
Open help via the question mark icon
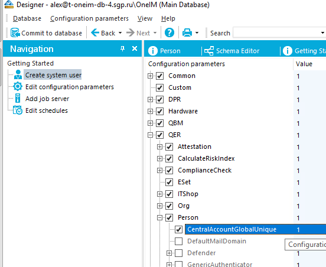pos(169,32)
